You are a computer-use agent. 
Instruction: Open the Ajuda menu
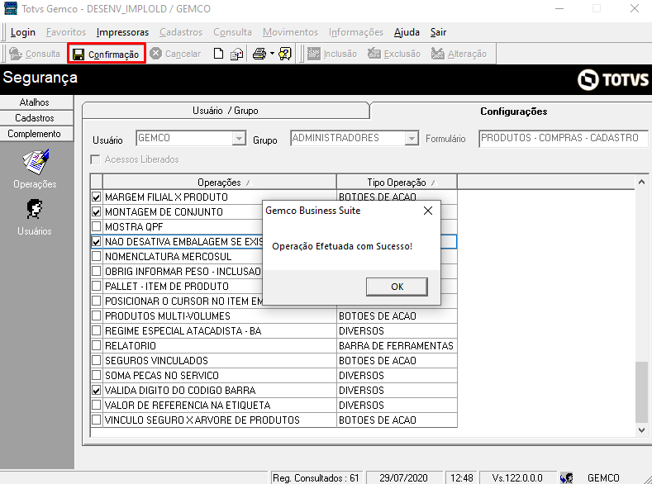pos(407,32)
